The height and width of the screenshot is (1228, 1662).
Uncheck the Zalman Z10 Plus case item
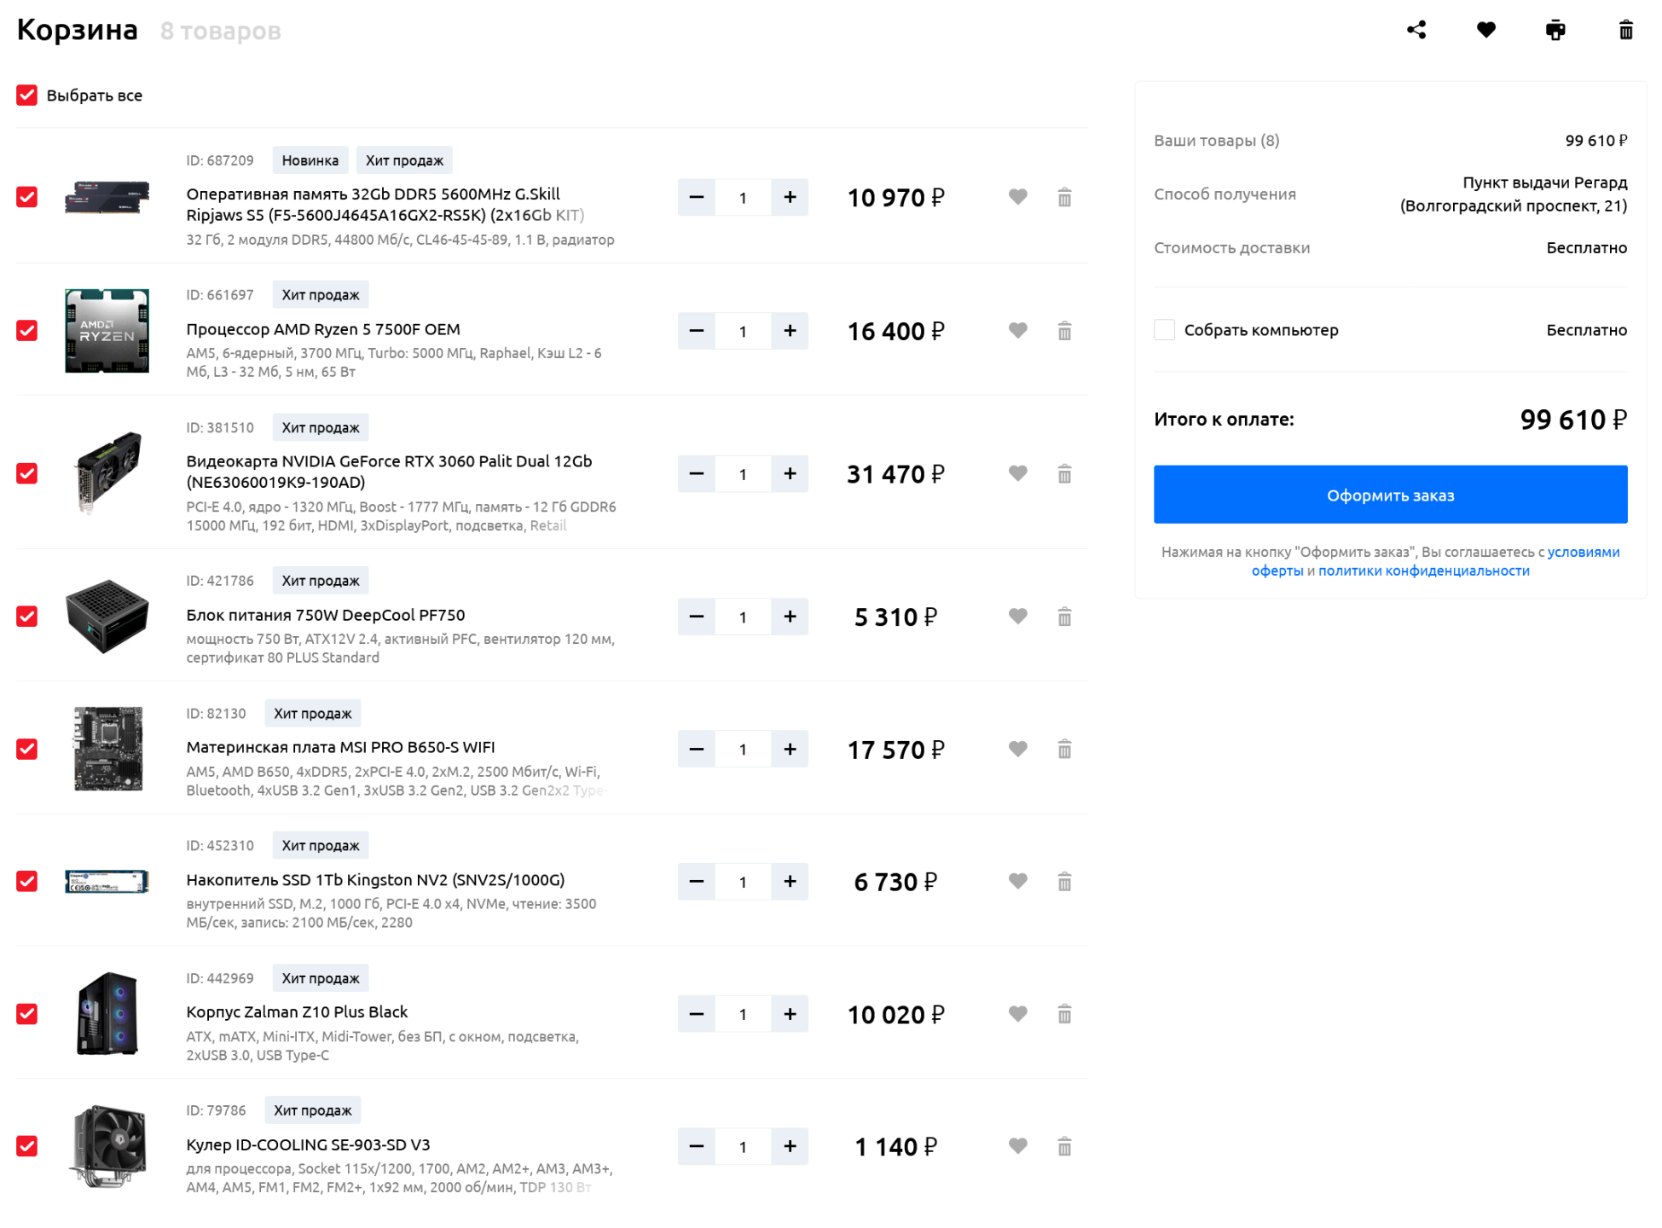click(26, 1015)
